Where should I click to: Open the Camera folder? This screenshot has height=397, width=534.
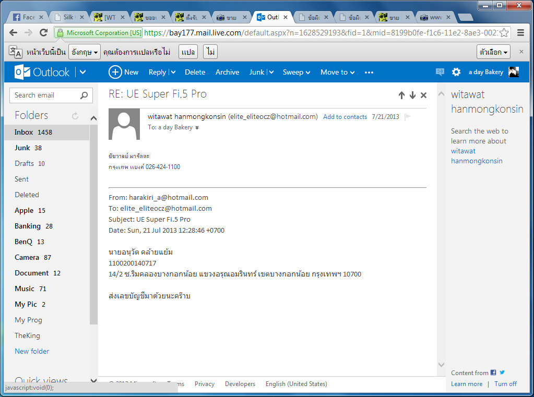coord(47,257)
